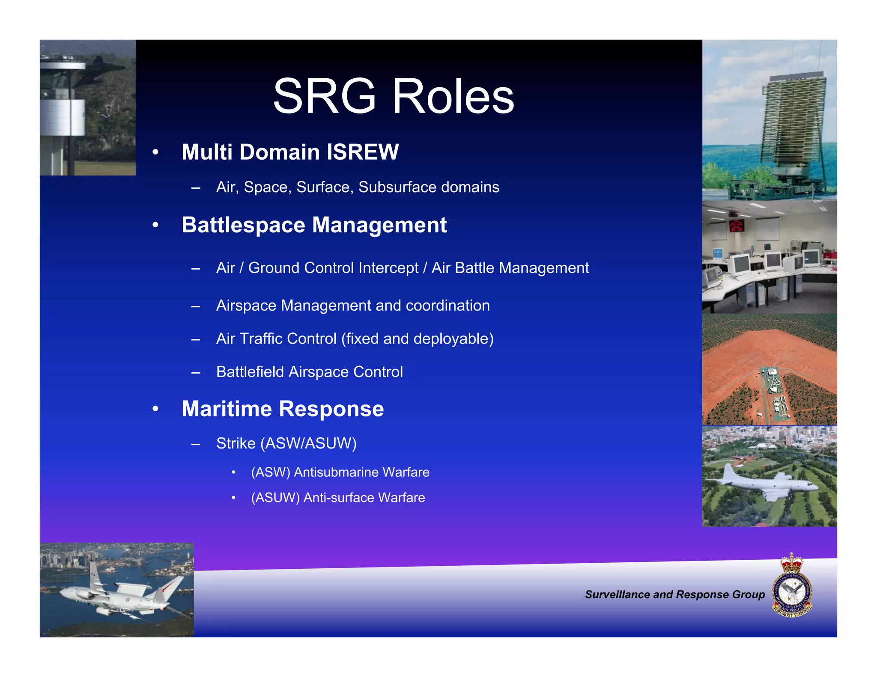Click 'Surveillance and Response Group' footer text
Viewport: 877px width, 677px height.
[x=675, y=594]
